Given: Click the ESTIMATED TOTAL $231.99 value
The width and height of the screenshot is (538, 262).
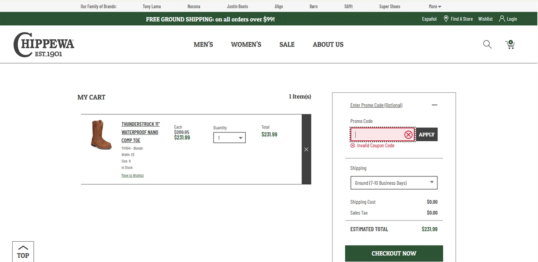Looking at the screenshot, I should (x=429, y=229).
